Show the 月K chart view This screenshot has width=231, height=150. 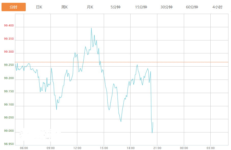pos(90,7)
